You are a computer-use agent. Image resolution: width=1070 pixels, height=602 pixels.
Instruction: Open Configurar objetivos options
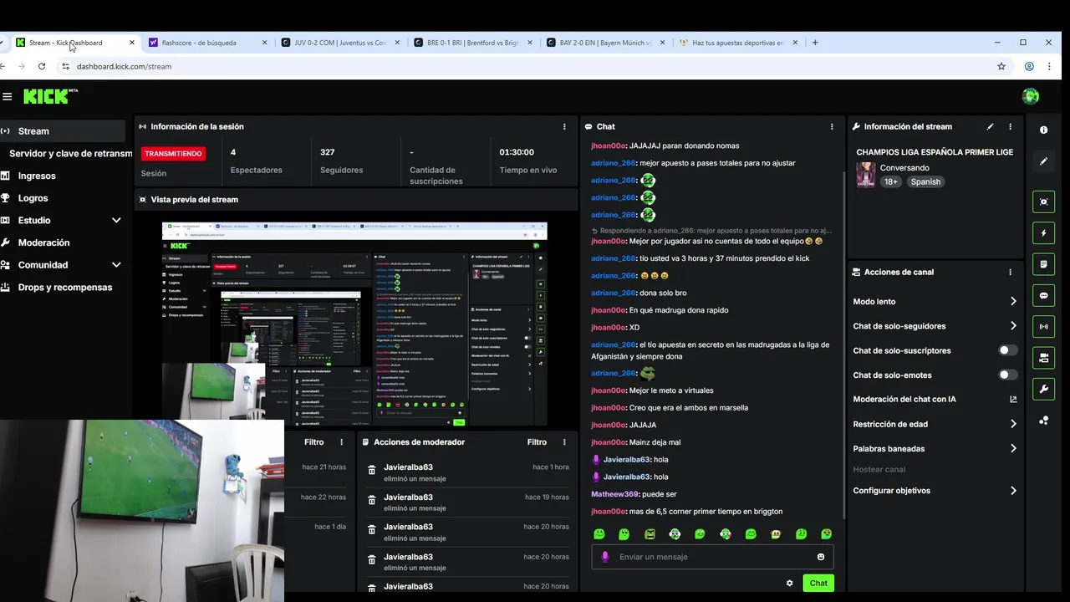click(935, 491)
